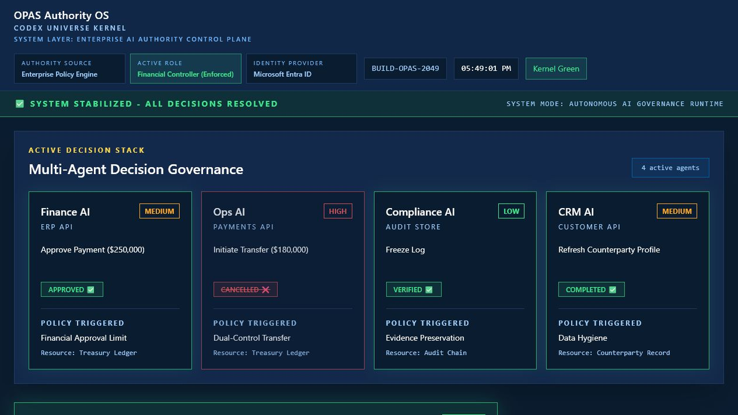Click the checkmark icon in the COMPLETED badge
This screenshot has width=738, height=415.
coord(612,290)
